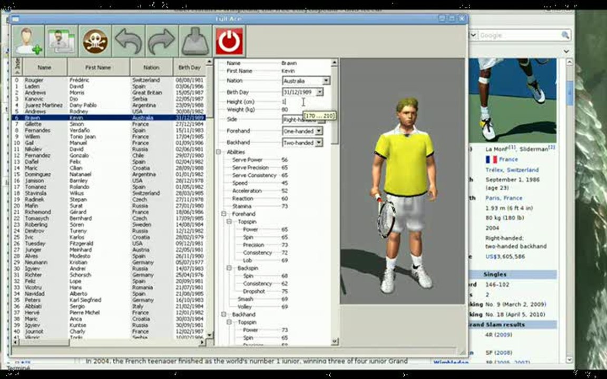The image size is (607, 379).
Task: Select the player row Kanovic Djo
Action: 109,98
